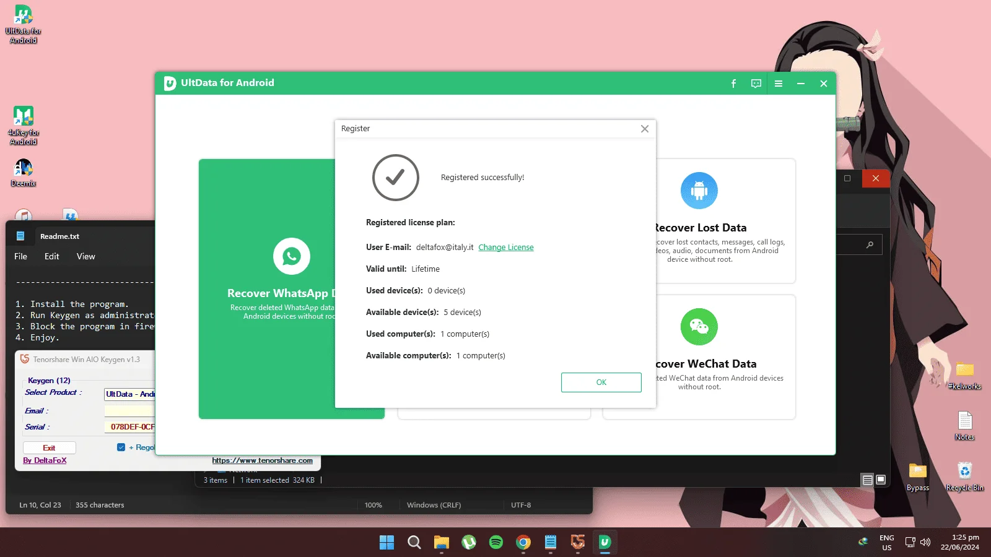Click the Registered successfully! message
The height and width of the screenshot is (557, 991).
[482, 178]
